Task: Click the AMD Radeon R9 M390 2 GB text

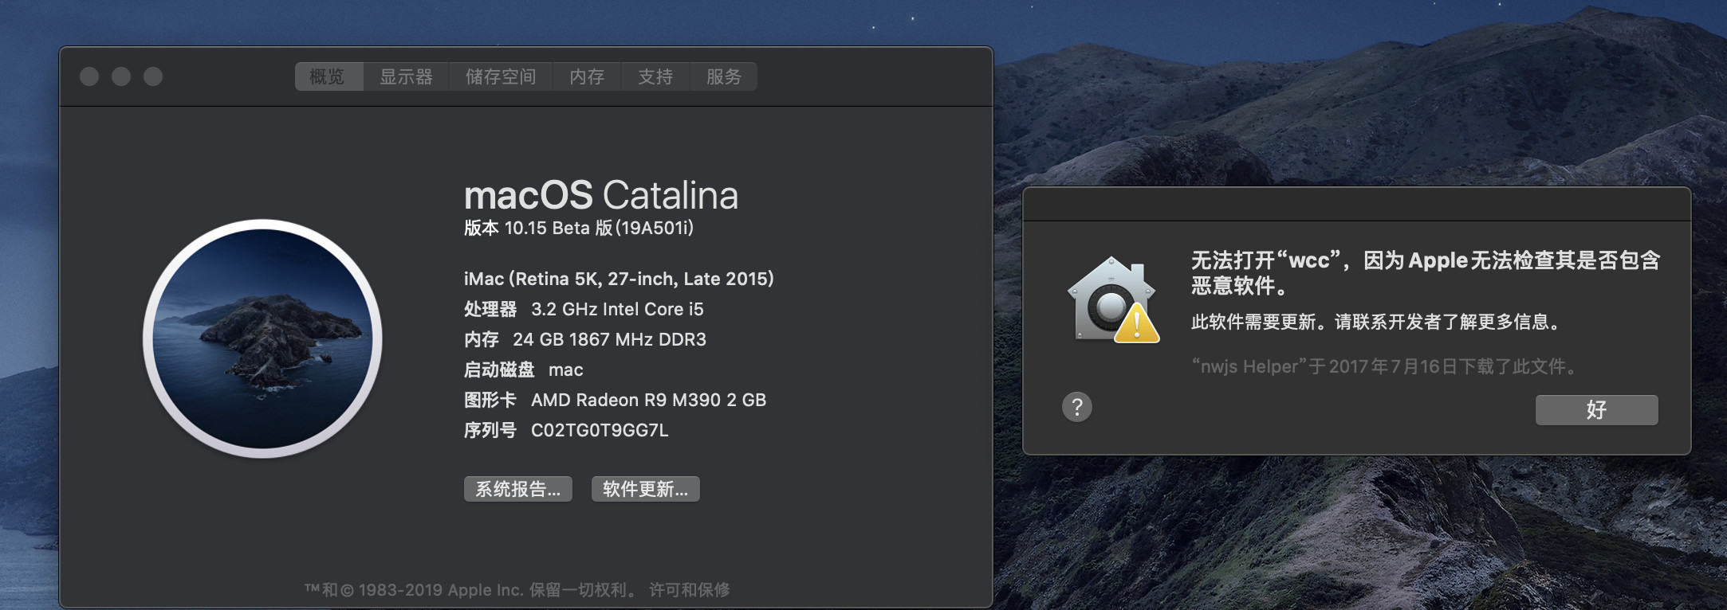Action: 648,400
